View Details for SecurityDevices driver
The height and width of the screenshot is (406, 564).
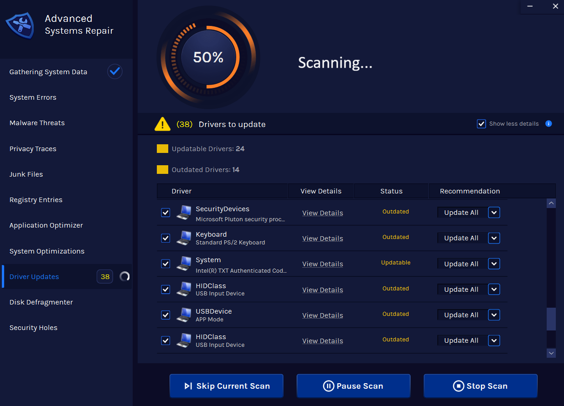tap(322, 213)
